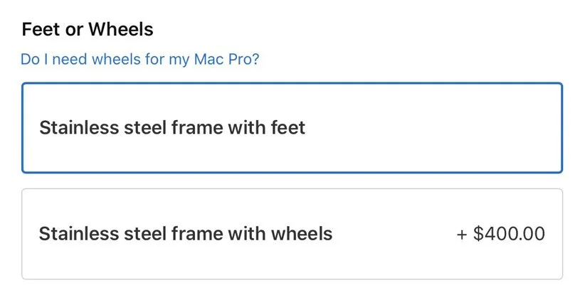Click the "Feet or Wheels" section heading
The width and height of the screenshot is (585, 295).
point(88,30)
